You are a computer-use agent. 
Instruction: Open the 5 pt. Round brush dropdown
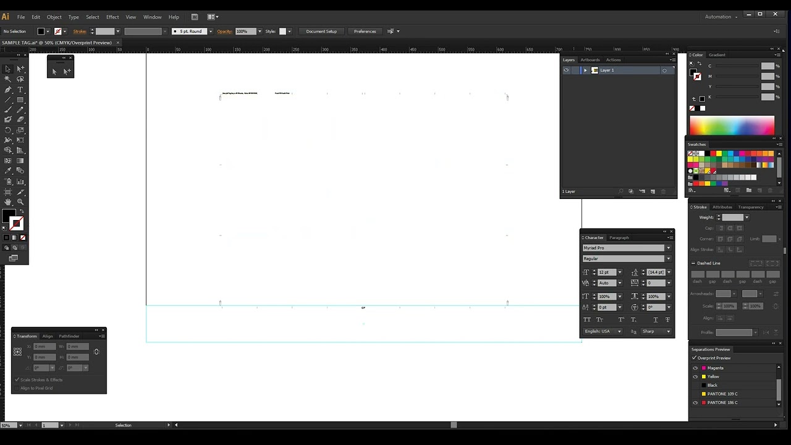[x=211, y=32]
